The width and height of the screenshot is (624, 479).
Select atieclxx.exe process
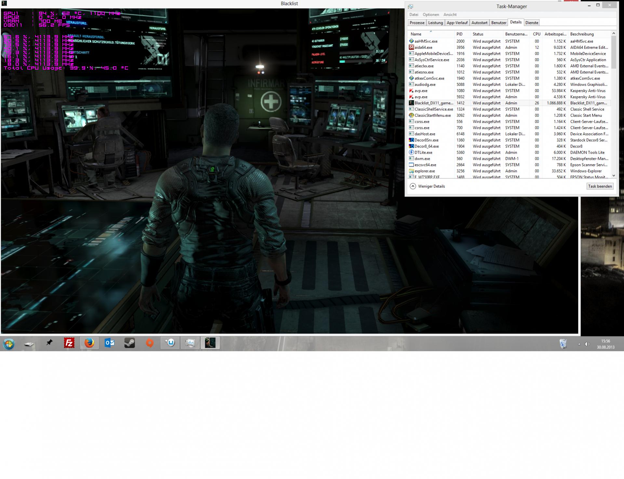point(509,66)
